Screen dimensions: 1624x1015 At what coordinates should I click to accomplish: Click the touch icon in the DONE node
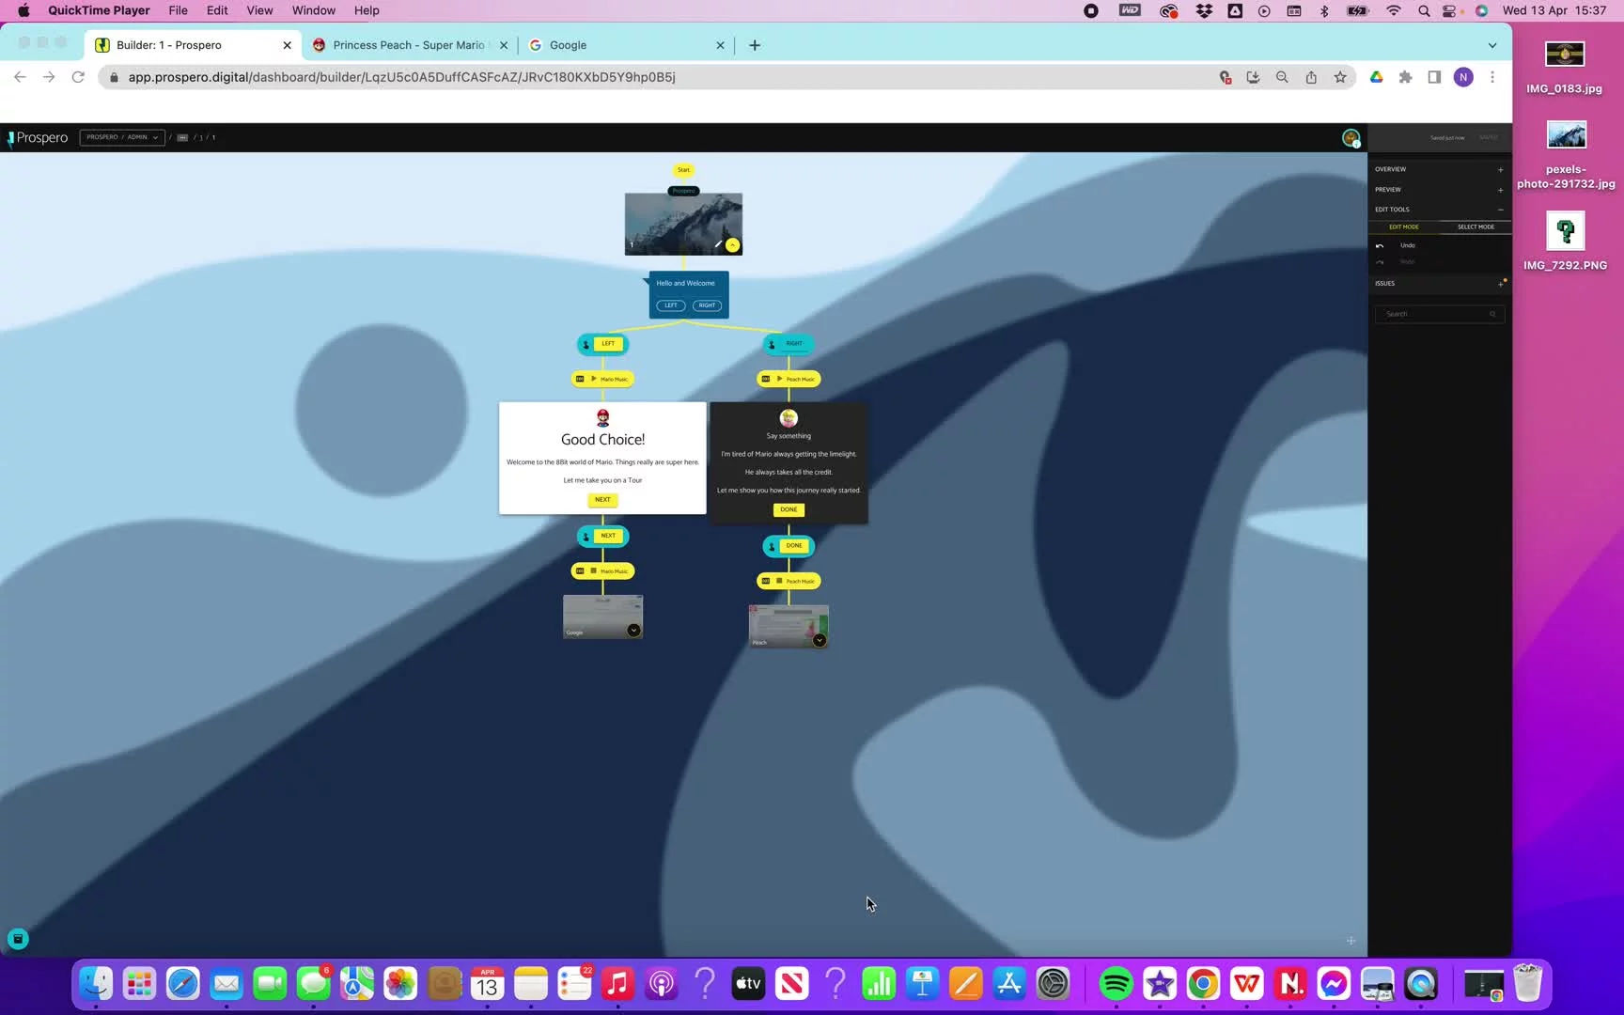[772, 546]
